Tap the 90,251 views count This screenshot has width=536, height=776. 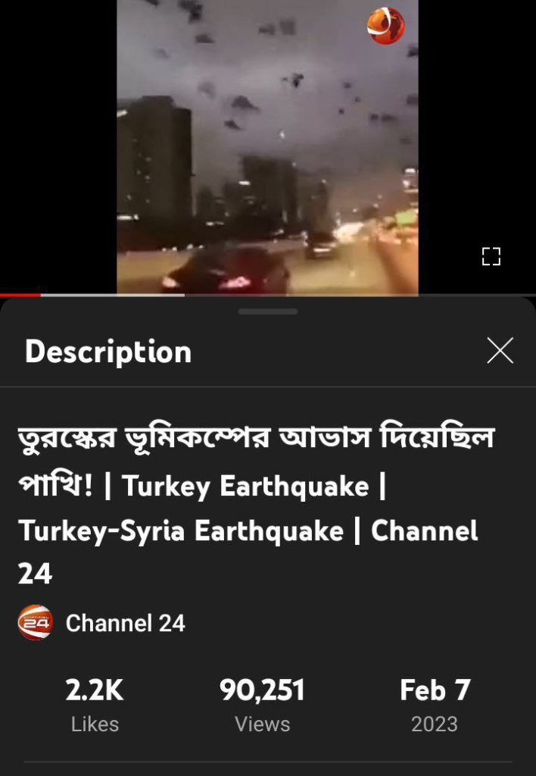click(262, 690)
